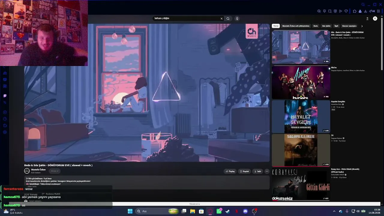Click the taskbar search box "Ara"
Viewport: 384px width, 216px height.
point(157,211)
